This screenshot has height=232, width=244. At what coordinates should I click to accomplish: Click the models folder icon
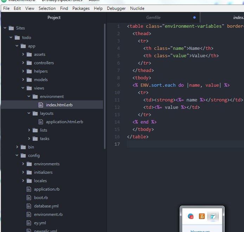[29, 80]
